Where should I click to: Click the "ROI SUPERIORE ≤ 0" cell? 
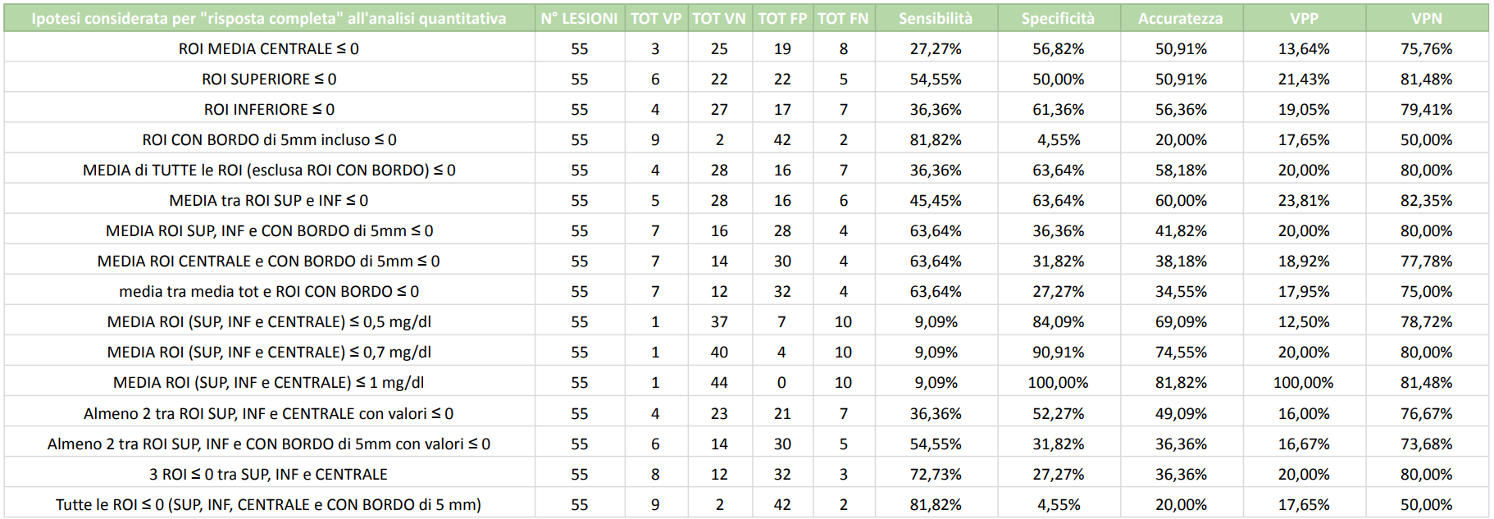coord(269,79)
